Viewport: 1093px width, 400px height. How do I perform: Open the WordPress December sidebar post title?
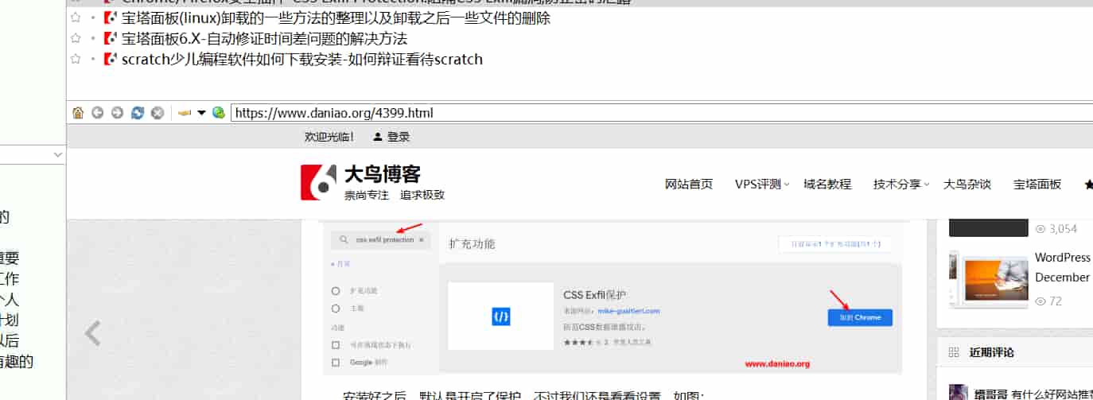click(x=1063, y=267)
